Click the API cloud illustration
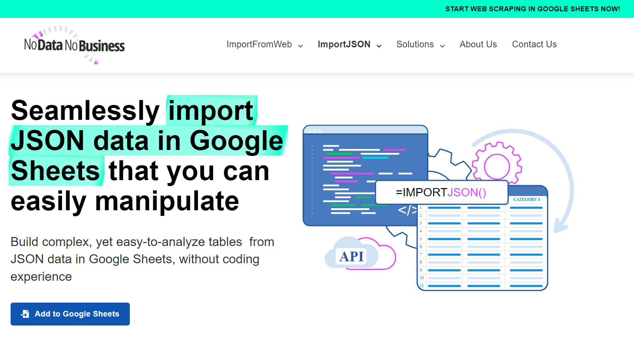634x346 pixels. click(x=360, y=254)
